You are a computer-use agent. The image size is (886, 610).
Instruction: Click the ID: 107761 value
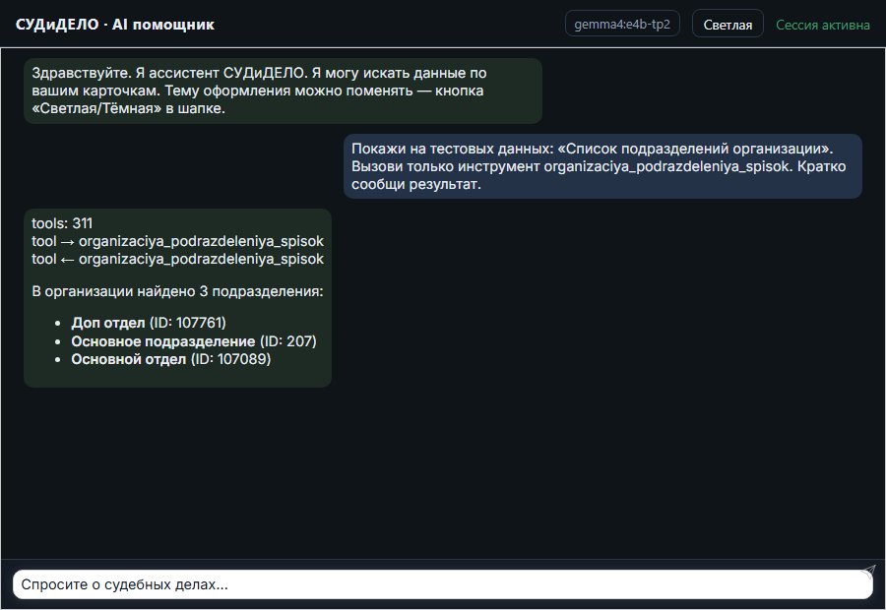tap(188, 323)
